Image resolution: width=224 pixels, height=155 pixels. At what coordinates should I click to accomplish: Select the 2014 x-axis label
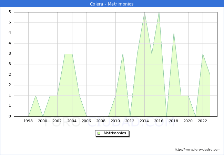coord(144,121)
